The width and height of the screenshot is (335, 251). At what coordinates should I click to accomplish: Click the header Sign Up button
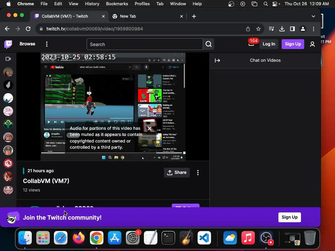293,44
